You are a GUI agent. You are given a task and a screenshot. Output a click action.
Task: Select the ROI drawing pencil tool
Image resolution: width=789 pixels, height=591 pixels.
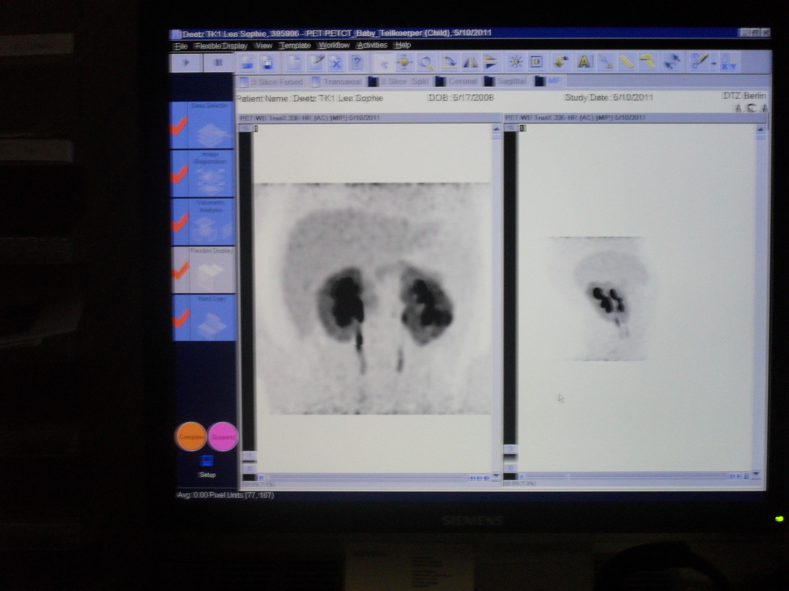[x=699, y=61]
